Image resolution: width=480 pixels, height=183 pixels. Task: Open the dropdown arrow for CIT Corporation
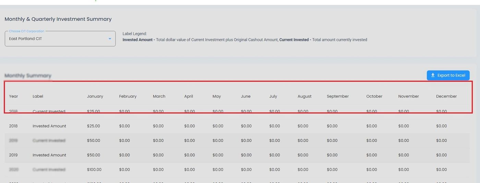point(110,39)
